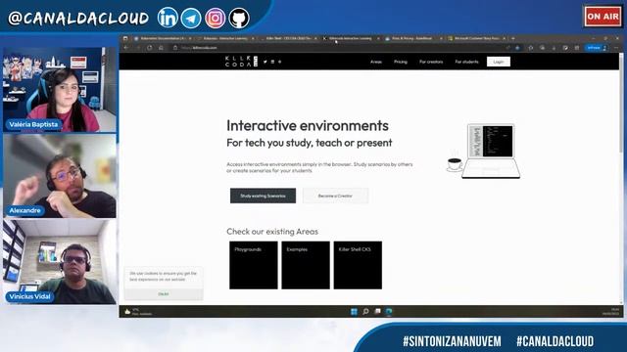
Task: Open new tab with plus button
Action: coord(513,38)
